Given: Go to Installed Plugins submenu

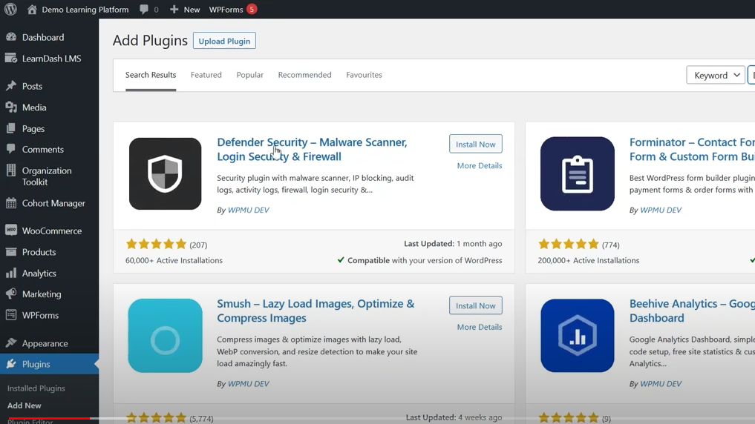Looking at the screenshot, I should pos(36,388).
